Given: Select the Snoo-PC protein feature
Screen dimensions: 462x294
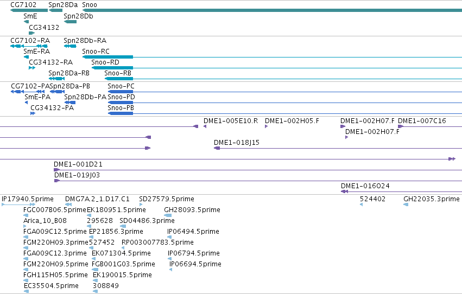Looking at the screenshot, I should tap(285, 92).
